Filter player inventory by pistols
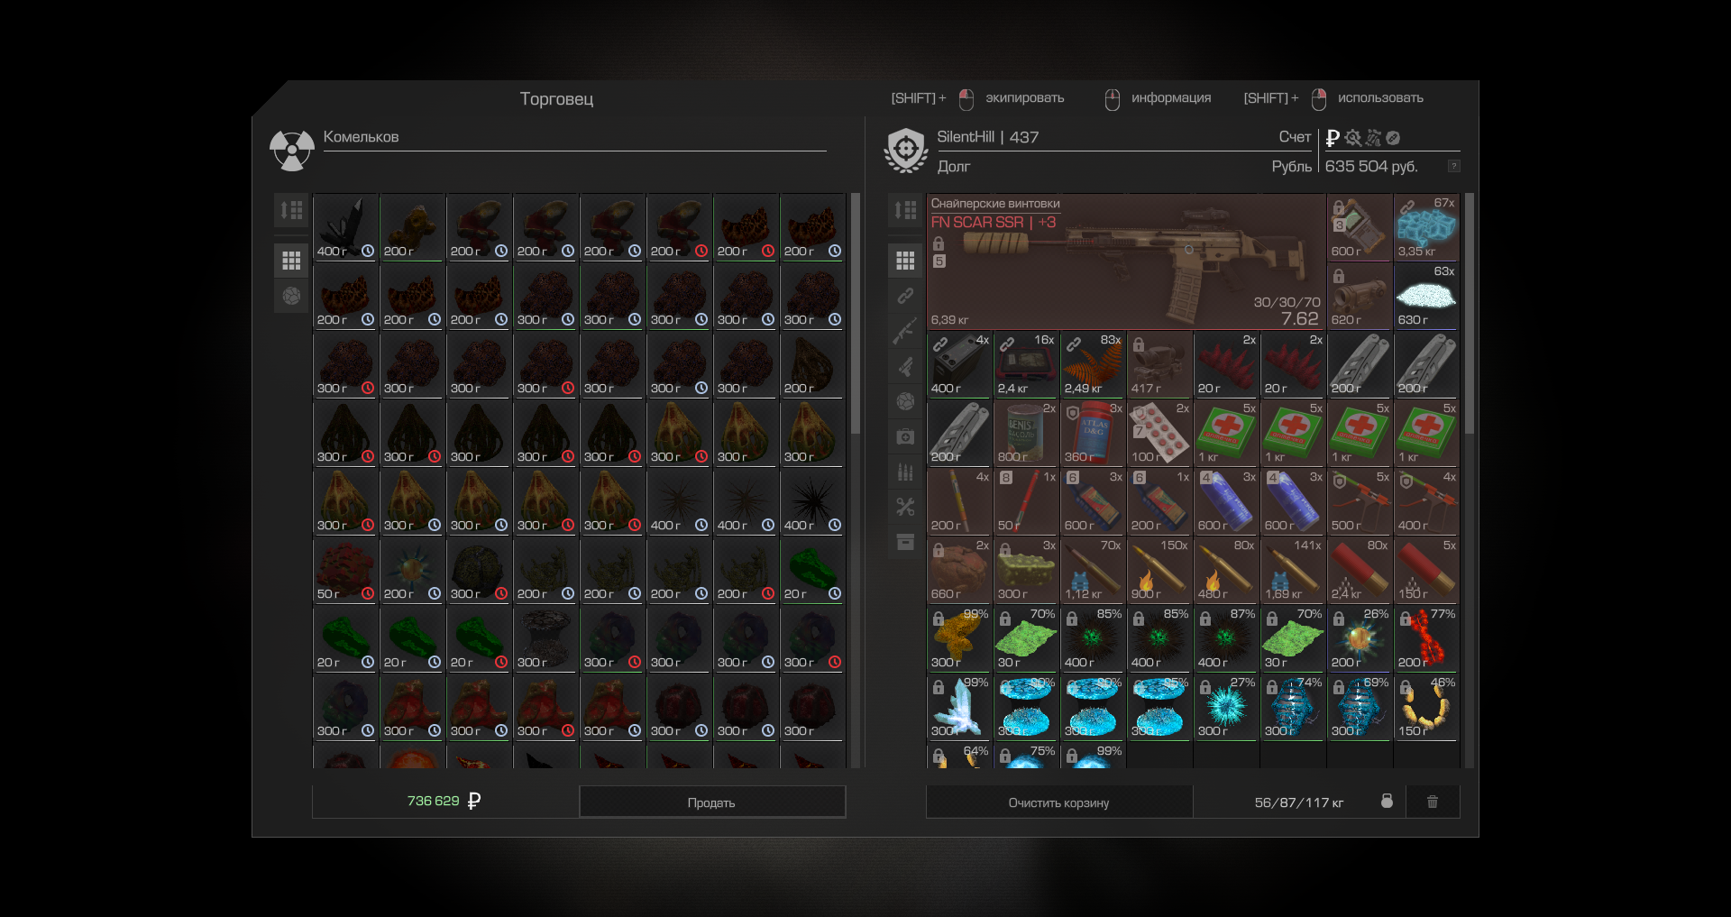 [x=905, y=366]
